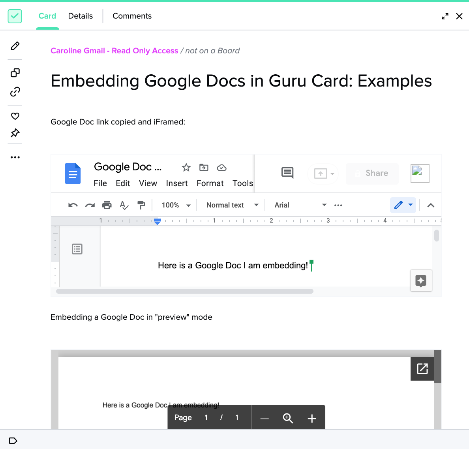Print the Google Doc

tap(107, 205)
